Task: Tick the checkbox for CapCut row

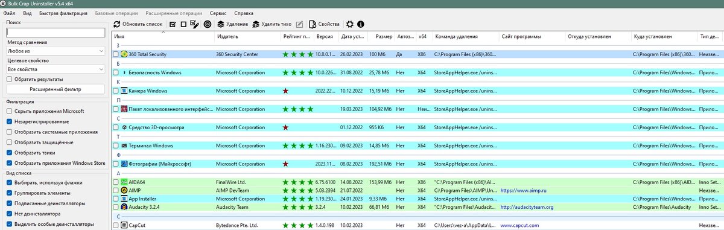Action: click(116, 225)
